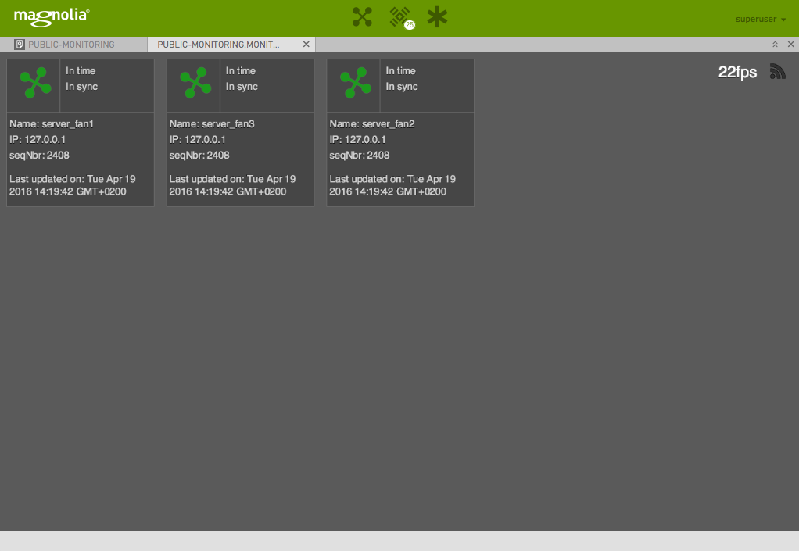Click the 22fps frame rate indicator
This screenshot has height=551, width=799.
(x=737, y=73)
